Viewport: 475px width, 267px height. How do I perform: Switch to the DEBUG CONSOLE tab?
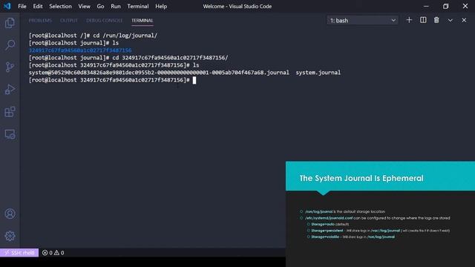pos(104,21)
